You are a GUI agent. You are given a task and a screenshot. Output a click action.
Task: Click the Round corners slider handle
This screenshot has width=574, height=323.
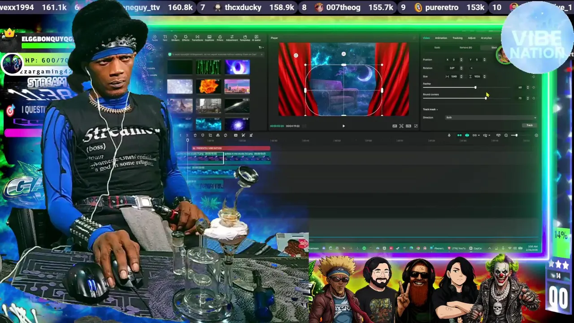coord(486,98)
